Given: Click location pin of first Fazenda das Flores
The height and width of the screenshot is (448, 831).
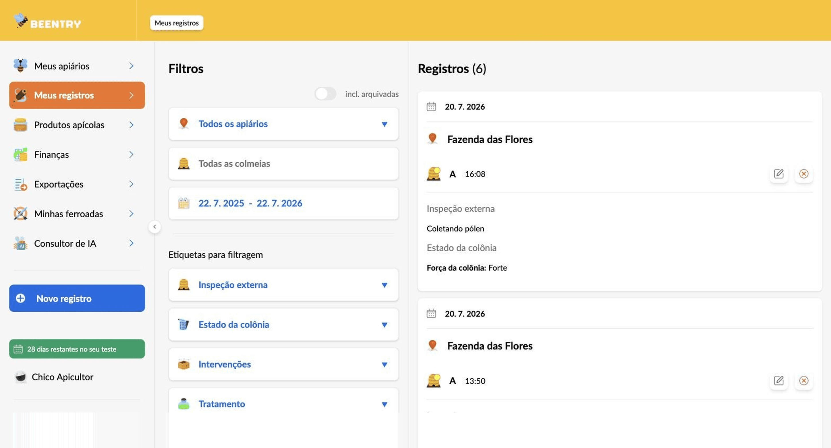Looking at the screenshot, I should point(432,139).
